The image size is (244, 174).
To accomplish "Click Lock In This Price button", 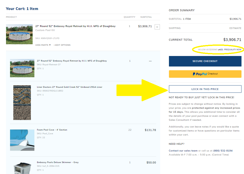I will (205, 89).
